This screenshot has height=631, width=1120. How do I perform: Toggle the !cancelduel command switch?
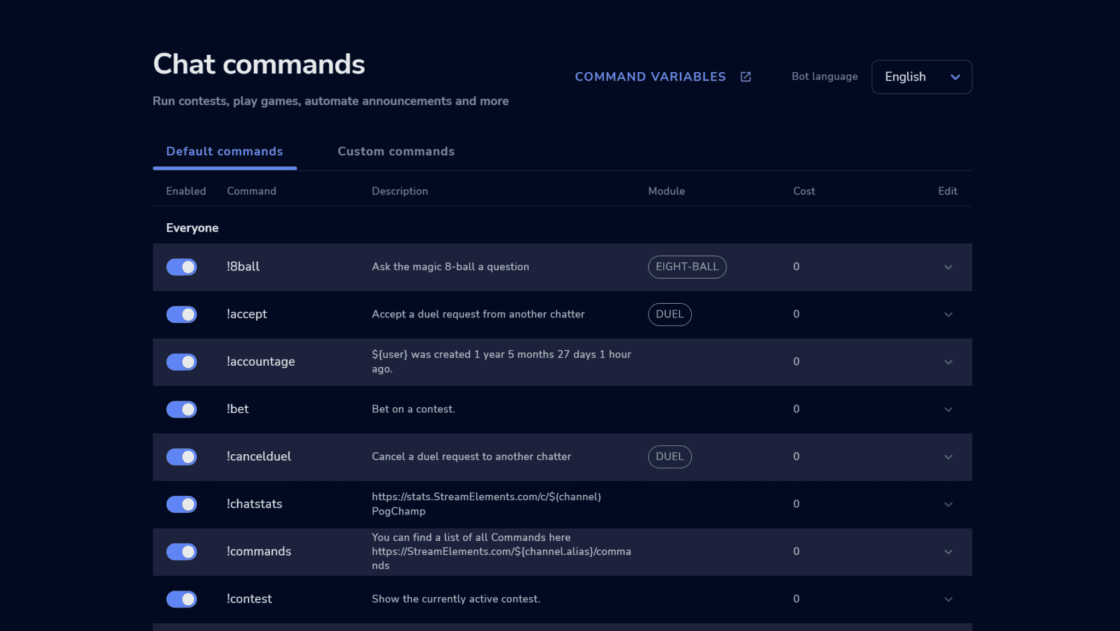(182, 457)
